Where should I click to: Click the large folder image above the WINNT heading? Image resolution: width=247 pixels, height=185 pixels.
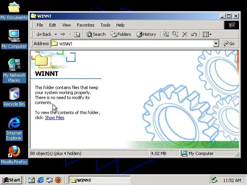coord(41,60)
